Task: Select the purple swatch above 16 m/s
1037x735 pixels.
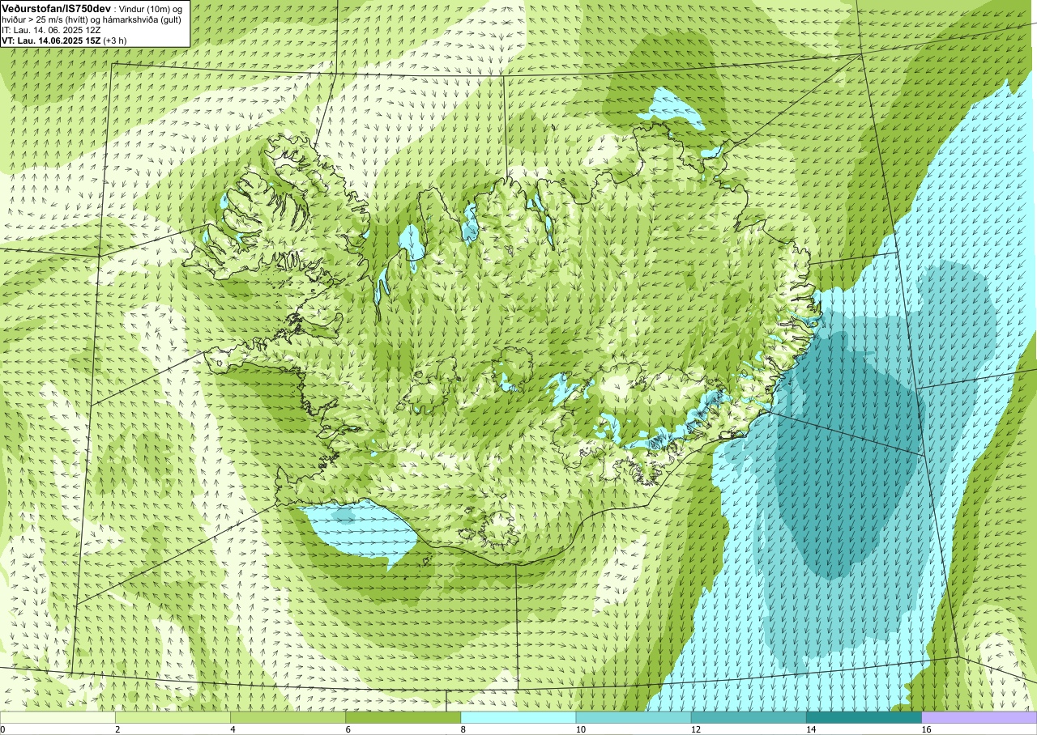Action: point(979,717)
